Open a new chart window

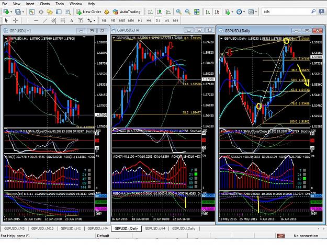point(6,12)
